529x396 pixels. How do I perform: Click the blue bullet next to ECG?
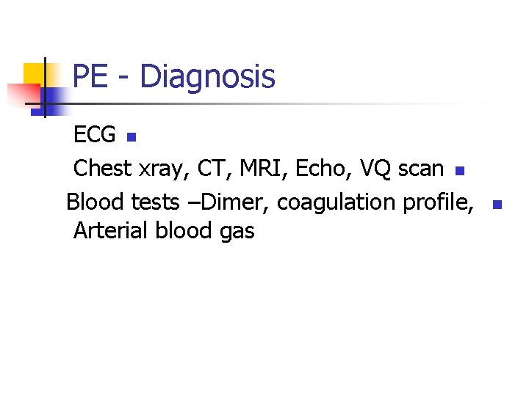point(130,137)
